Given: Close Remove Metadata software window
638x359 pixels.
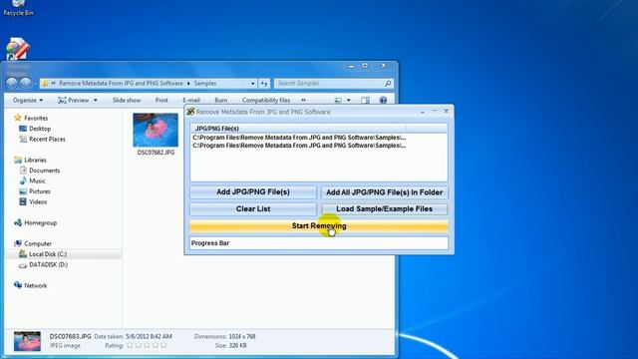Looking at the screenshot, I should [x=447, y=111].
